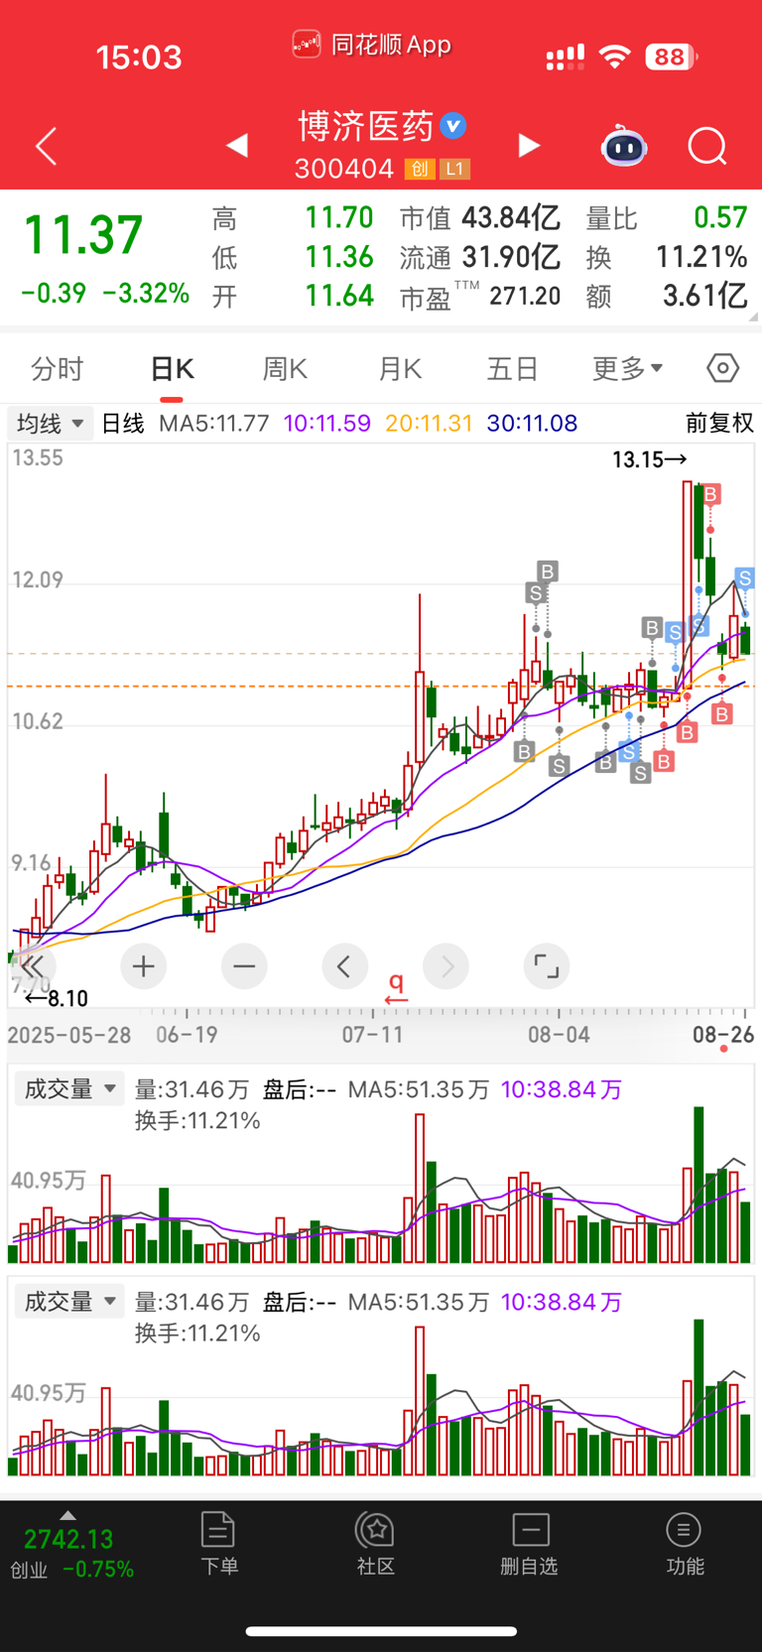763x1652 pixels.
Task: Tap the orange 20:11.31 MA value
Action: click(x=429, y=424)
